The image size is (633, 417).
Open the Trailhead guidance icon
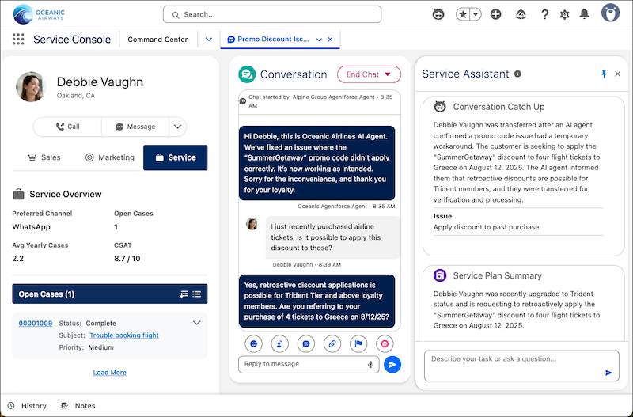[521, 14]
